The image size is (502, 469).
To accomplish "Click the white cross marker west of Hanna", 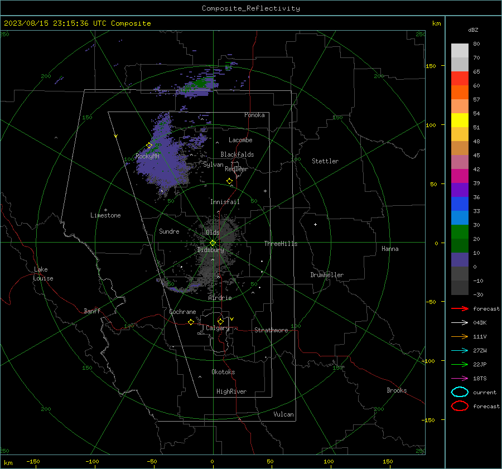I will (x=315, y=224).
